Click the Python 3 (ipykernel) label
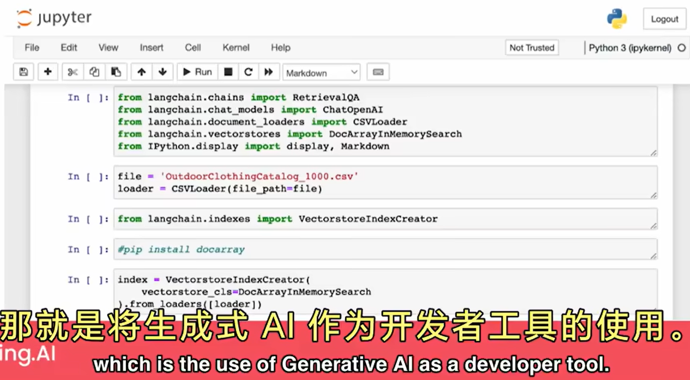Screen dimensions: 690x380 [x=630, y=48]
